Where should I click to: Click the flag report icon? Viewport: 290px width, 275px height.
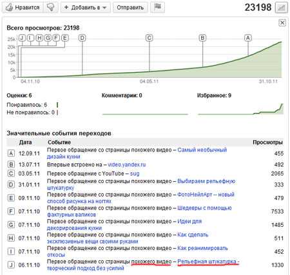157,7
